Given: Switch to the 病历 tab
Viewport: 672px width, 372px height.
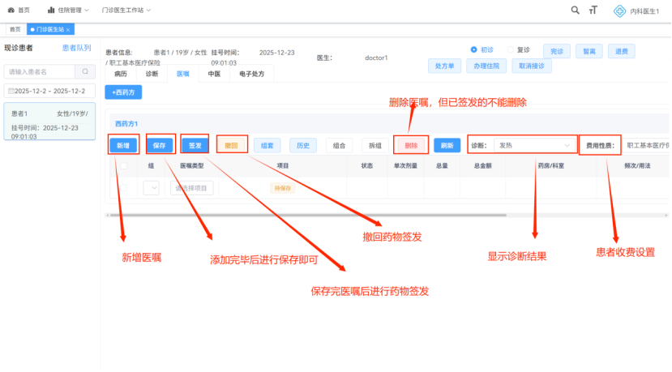Looking at the screenshot, I should [x=121, y=74].
